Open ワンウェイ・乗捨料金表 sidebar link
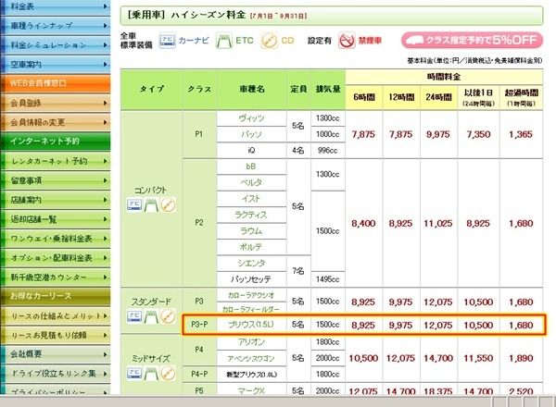This screenshot has width=556, height=407. (56, 239)
